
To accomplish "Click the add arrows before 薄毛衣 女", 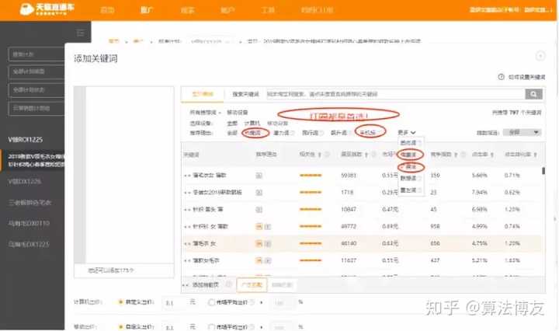I will tap(187, 243).
